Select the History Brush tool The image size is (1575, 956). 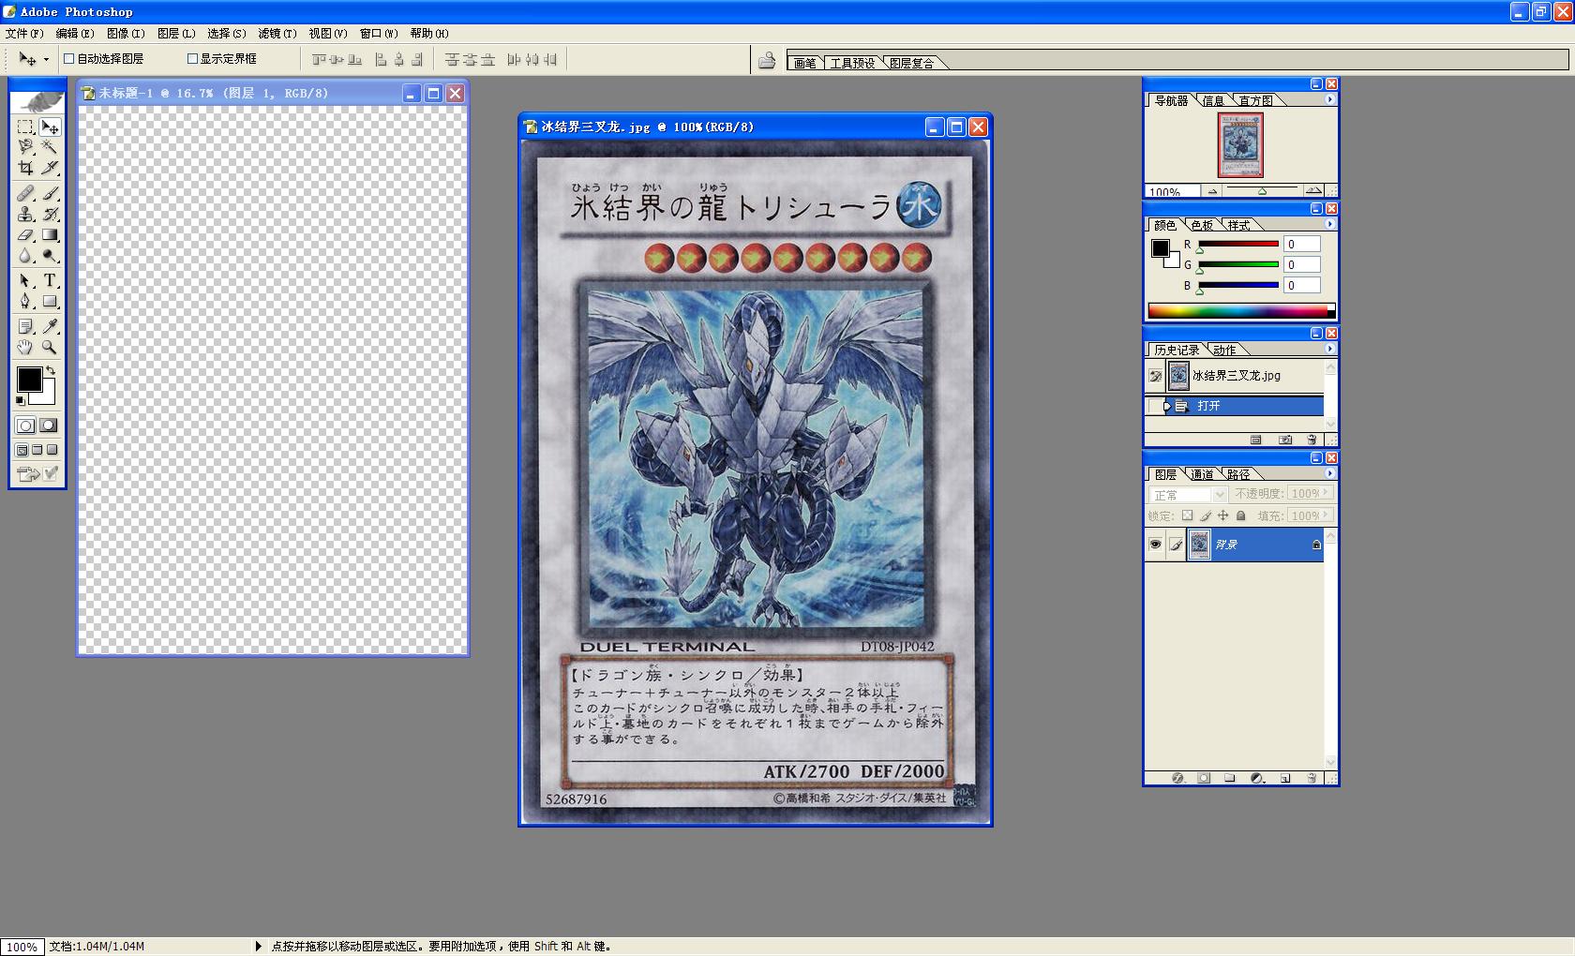tap(50, 214)
